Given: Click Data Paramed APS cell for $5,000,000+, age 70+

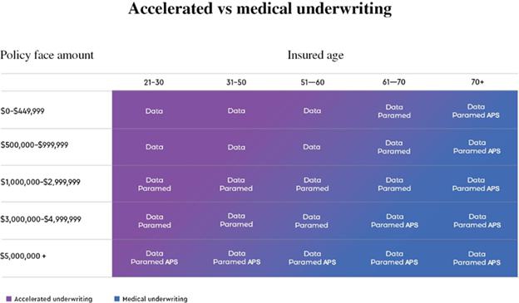Looking at the screenshot, I should point(477,258).
